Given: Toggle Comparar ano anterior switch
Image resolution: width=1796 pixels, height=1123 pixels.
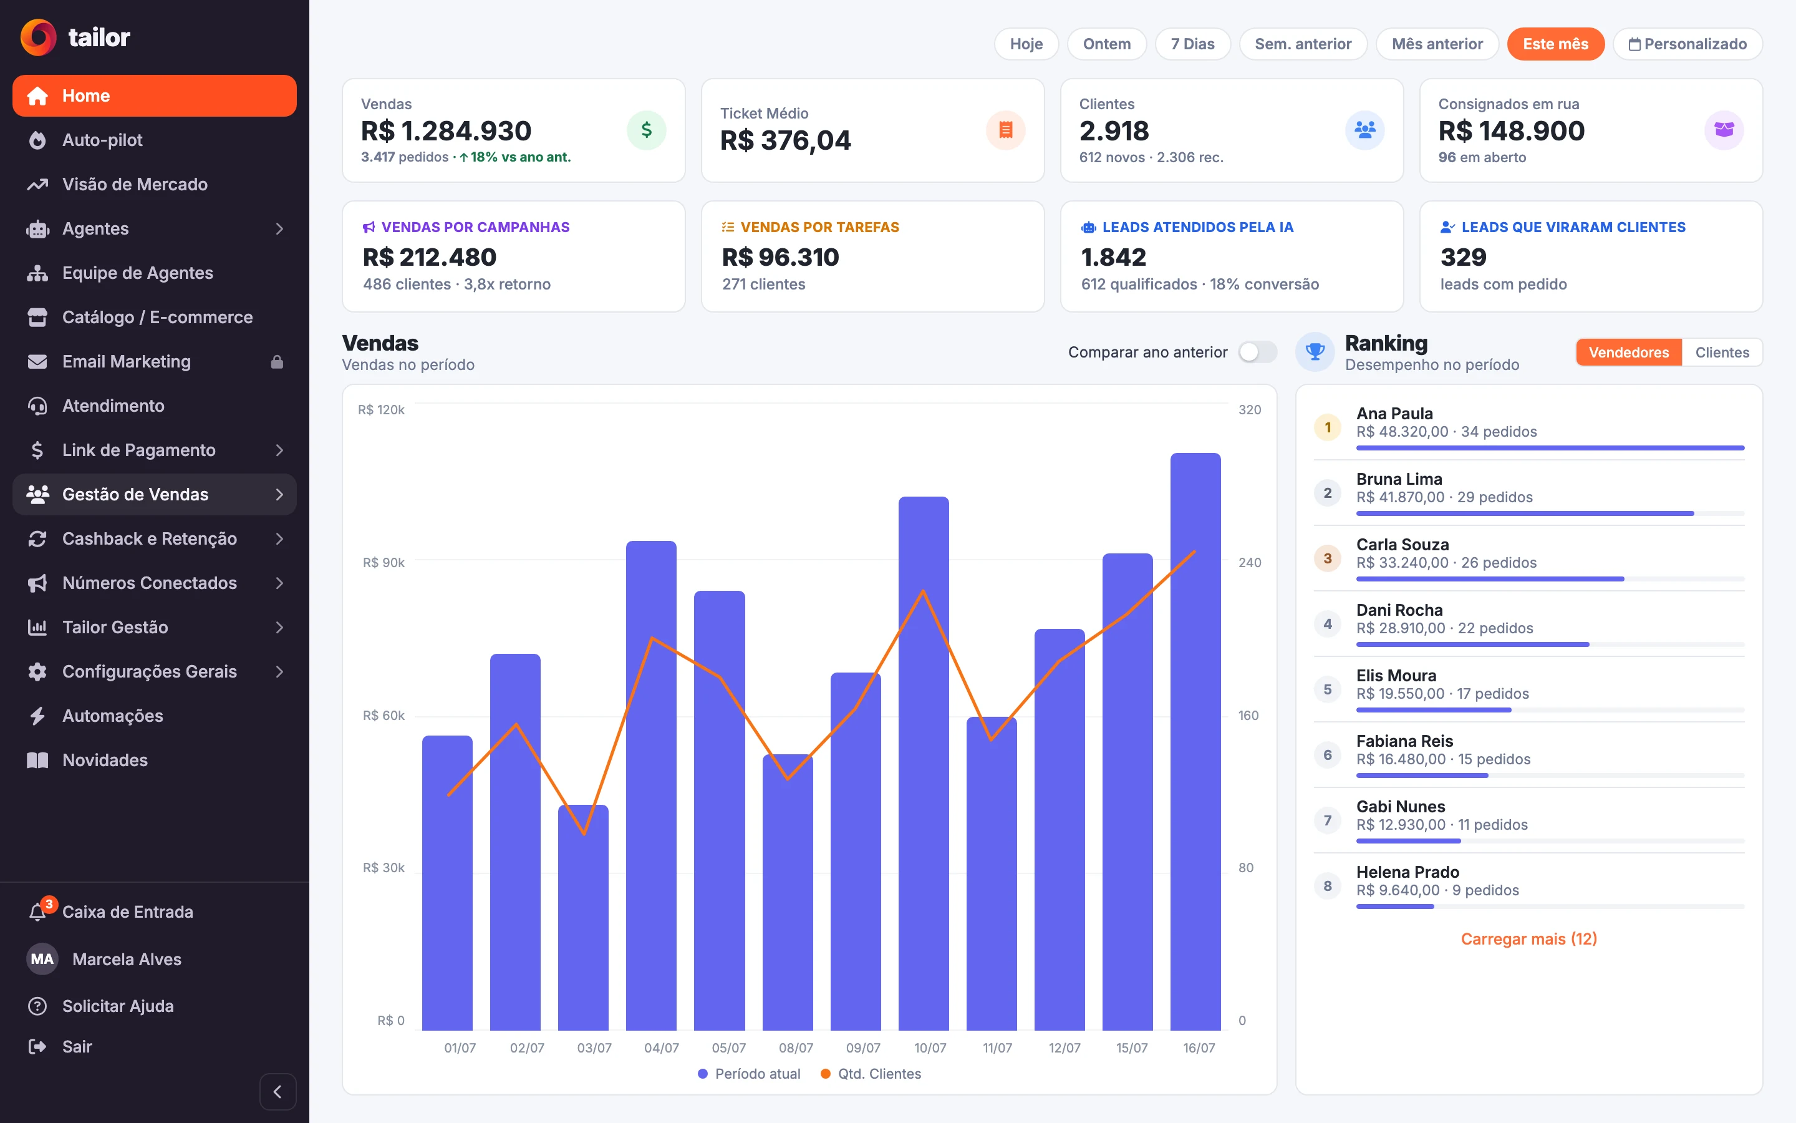Looking at the screenshot, I should point(1257,352).
